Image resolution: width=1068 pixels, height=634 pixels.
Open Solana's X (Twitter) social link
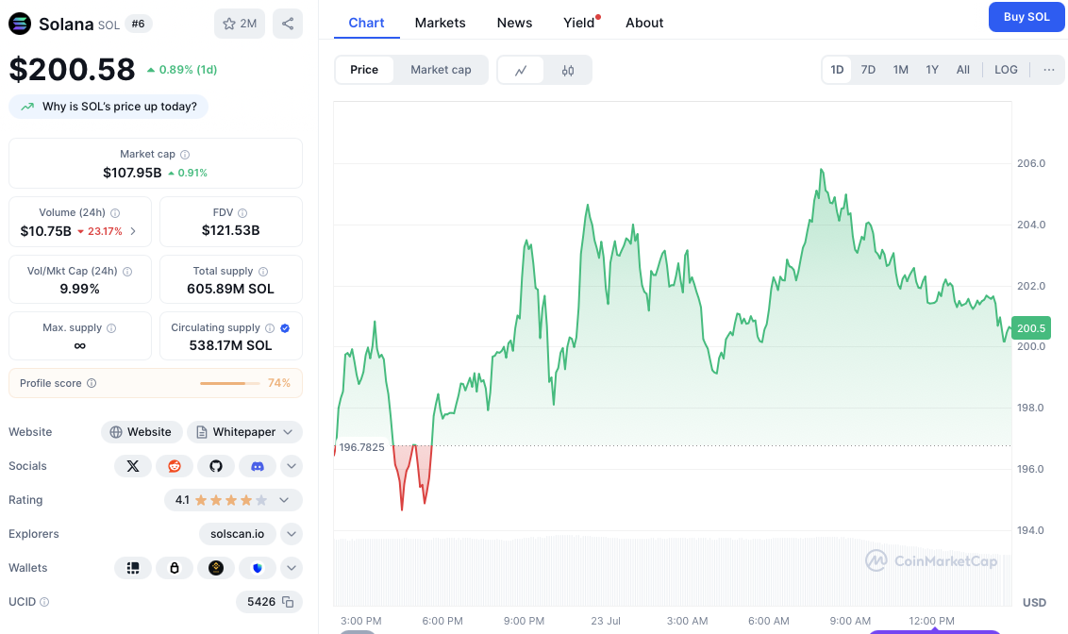(133, 466)
